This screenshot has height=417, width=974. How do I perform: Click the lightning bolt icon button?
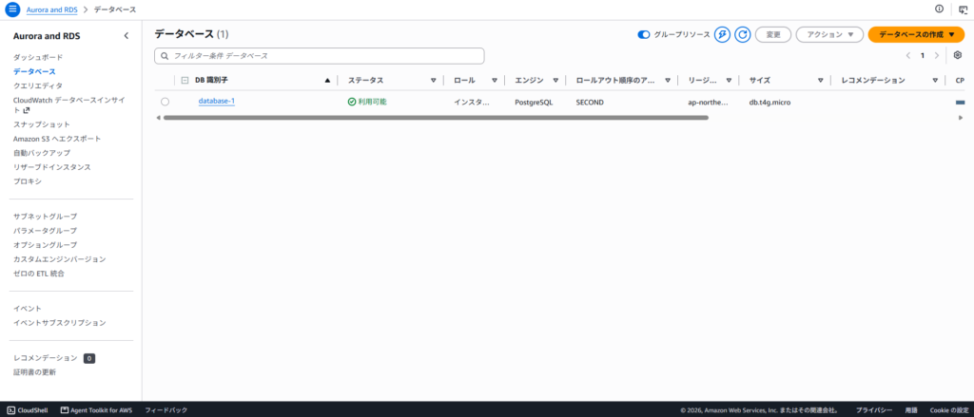pos(722,35)
